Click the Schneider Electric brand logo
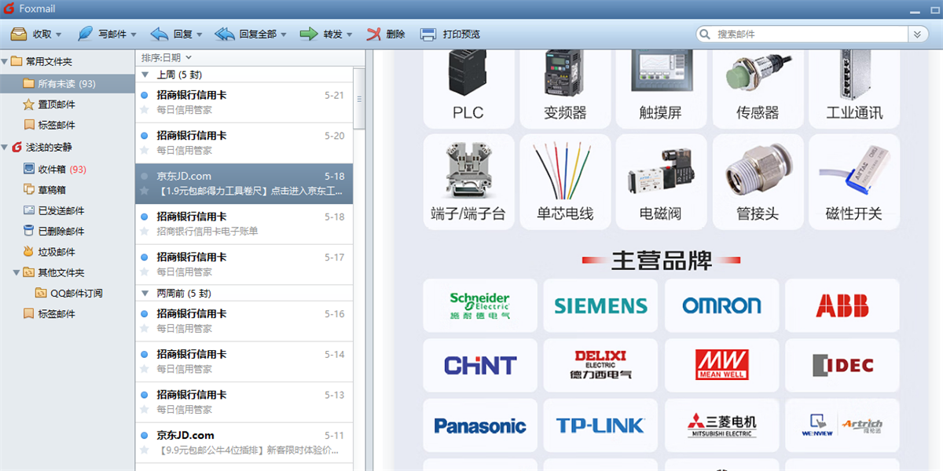 pyautogui.click(x=480, y=305)
